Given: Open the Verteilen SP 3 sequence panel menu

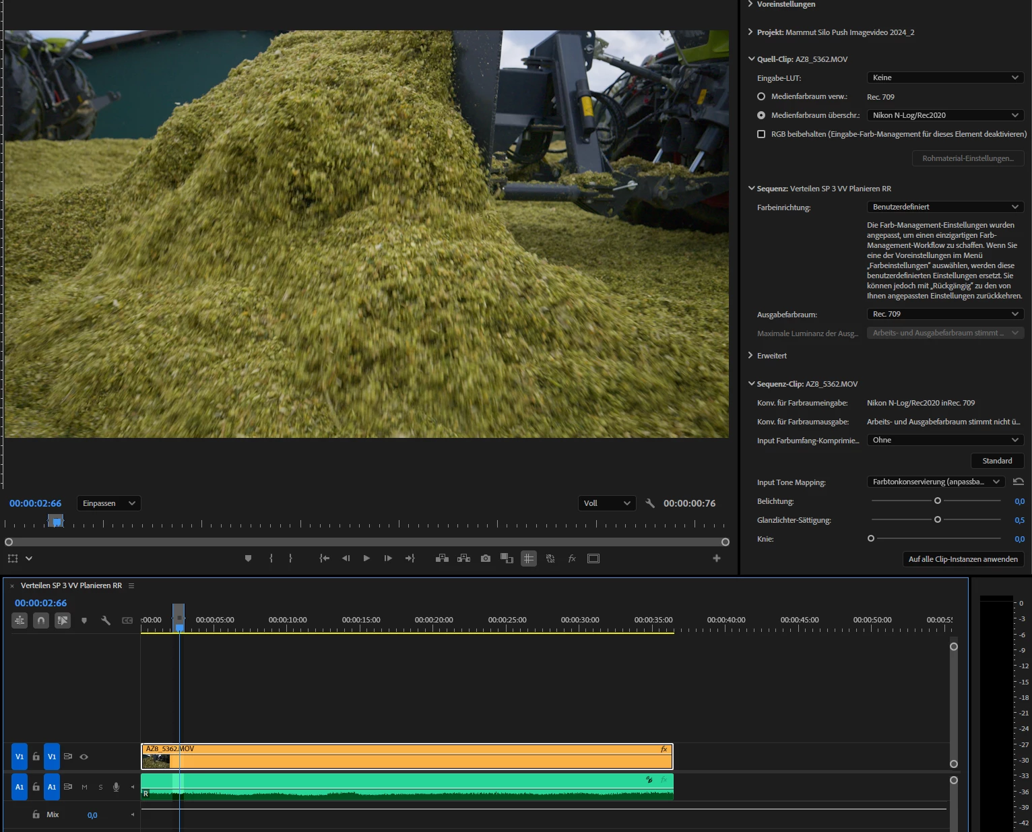Looking at the screenshot, I should (x=131, y=585).
